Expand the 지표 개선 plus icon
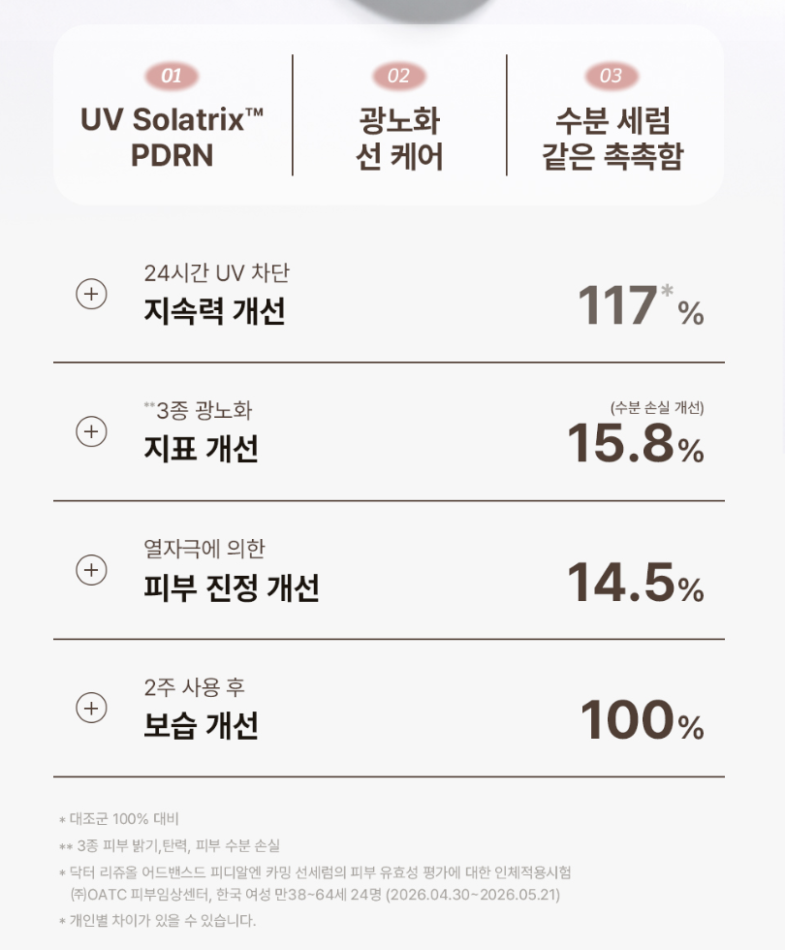This screenshot has height=950, width=785. click(91, 431)
